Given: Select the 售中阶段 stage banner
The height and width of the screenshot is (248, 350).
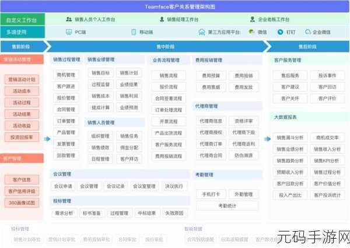Looking at the screenshot, I should click(x=159, y=47).
